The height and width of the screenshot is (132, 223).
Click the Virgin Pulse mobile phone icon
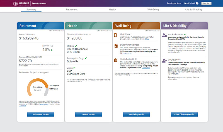115,35
